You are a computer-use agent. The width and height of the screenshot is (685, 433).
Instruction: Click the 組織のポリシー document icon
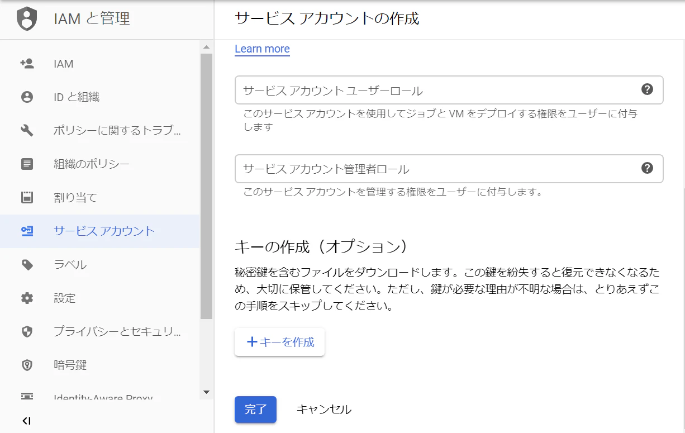point(27,164)
